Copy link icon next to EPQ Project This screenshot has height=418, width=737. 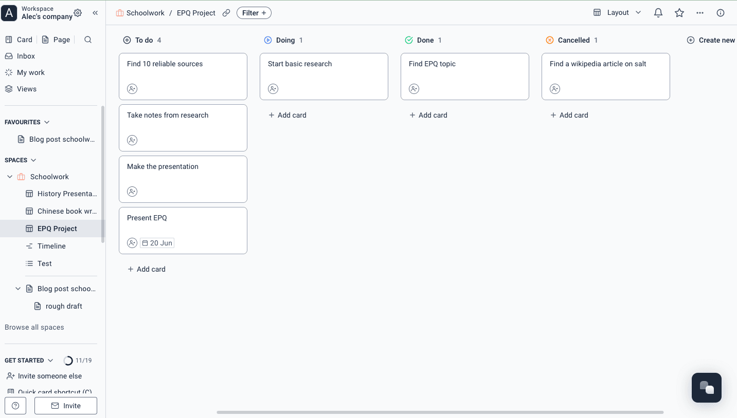(x=226, y=13)
